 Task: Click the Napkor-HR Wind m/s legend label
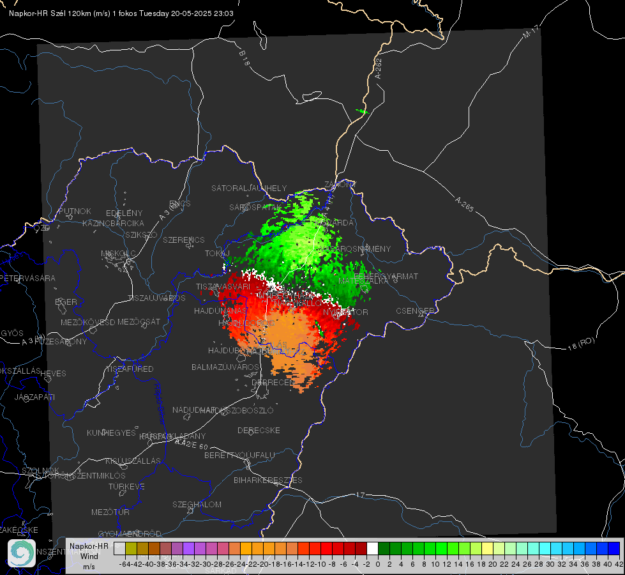tap(89, 556)
